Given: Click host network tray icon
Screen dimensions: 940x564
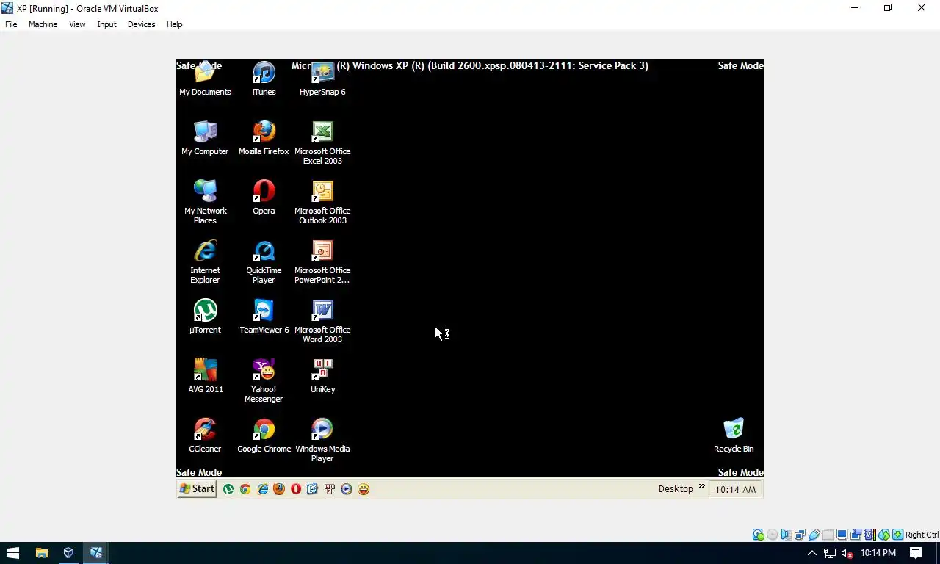Looking at the screenshot, I should pos(830,553).
